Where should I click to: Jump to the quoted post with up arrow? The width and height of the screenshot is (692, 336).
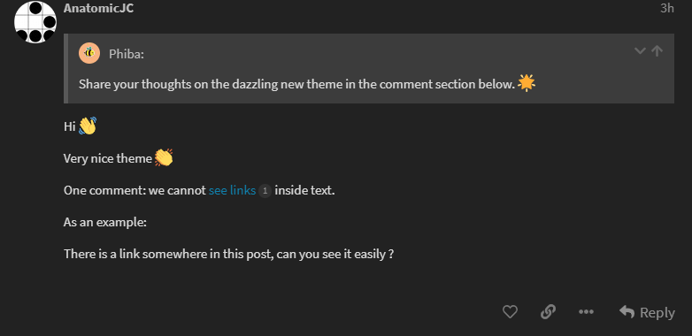[657, 51]
